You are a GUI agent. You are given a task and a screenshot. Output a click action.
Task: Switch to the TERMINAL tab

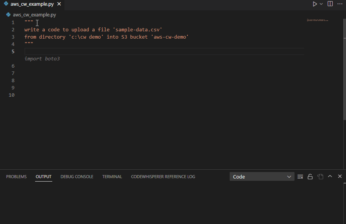tap(112, 176)
